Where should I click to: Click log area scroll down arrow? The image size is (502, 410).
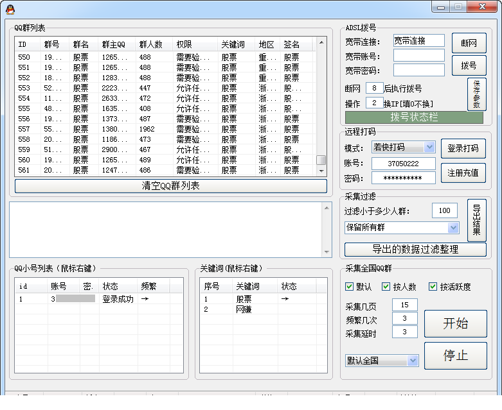click(327, 252)
